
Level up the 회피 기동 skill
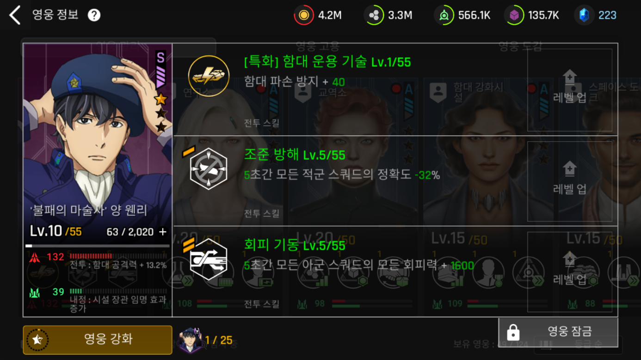[570, 272]
